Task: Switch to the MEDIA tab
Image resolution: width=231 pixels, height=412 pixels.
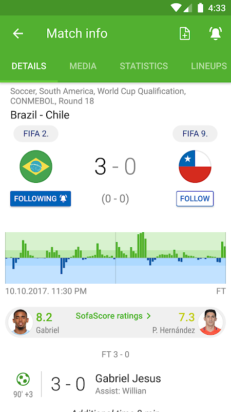Action: [83, 66]
